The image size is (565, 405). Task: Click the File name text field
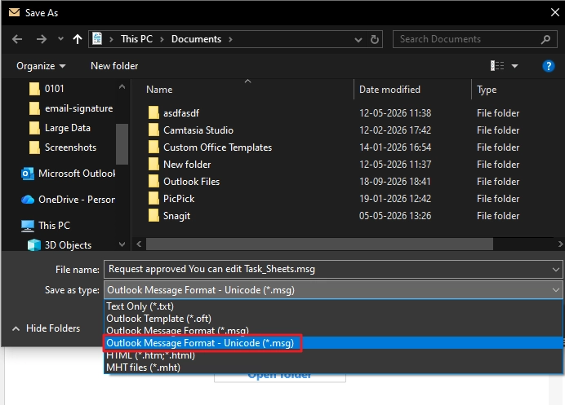328,270
